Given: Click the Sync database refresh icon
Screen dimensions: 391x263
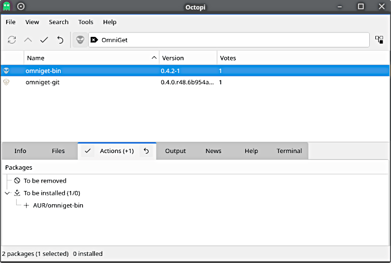Looking at the screenshot, I should pyautogui.click(x=12, y=40).
